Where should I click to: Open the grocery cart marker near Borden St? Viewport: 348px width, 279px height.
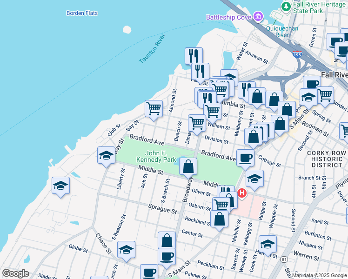[325, 97]
